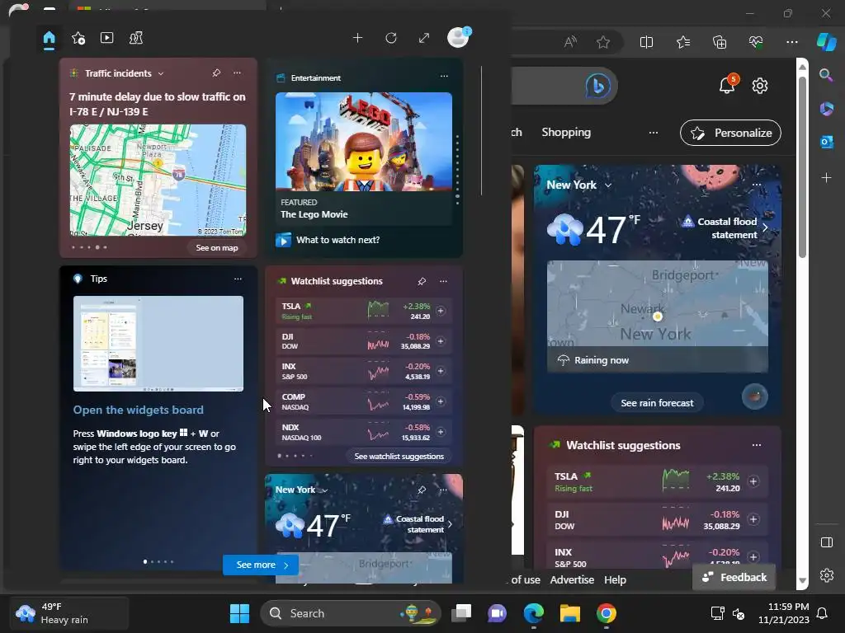Open the widgets Home tab
The height and width of the screenshot is (633, 845).
coord(49,38)
